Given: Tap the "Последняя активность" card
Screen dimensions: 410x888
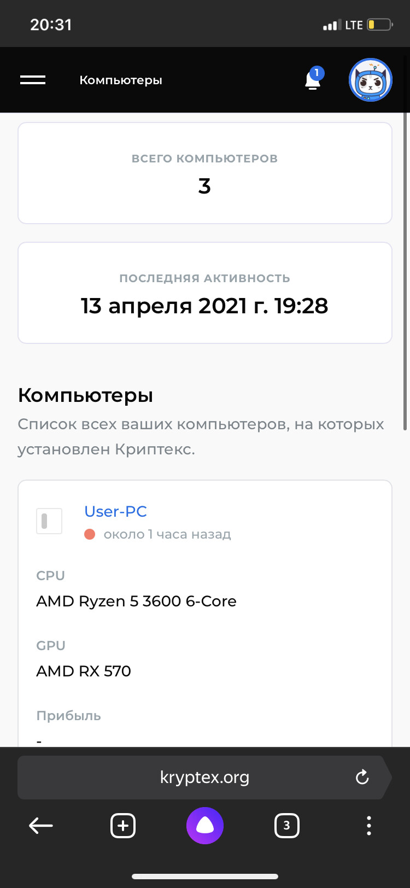Looking at the screenshot, I should pyautogui.click(x=205, y=293).
